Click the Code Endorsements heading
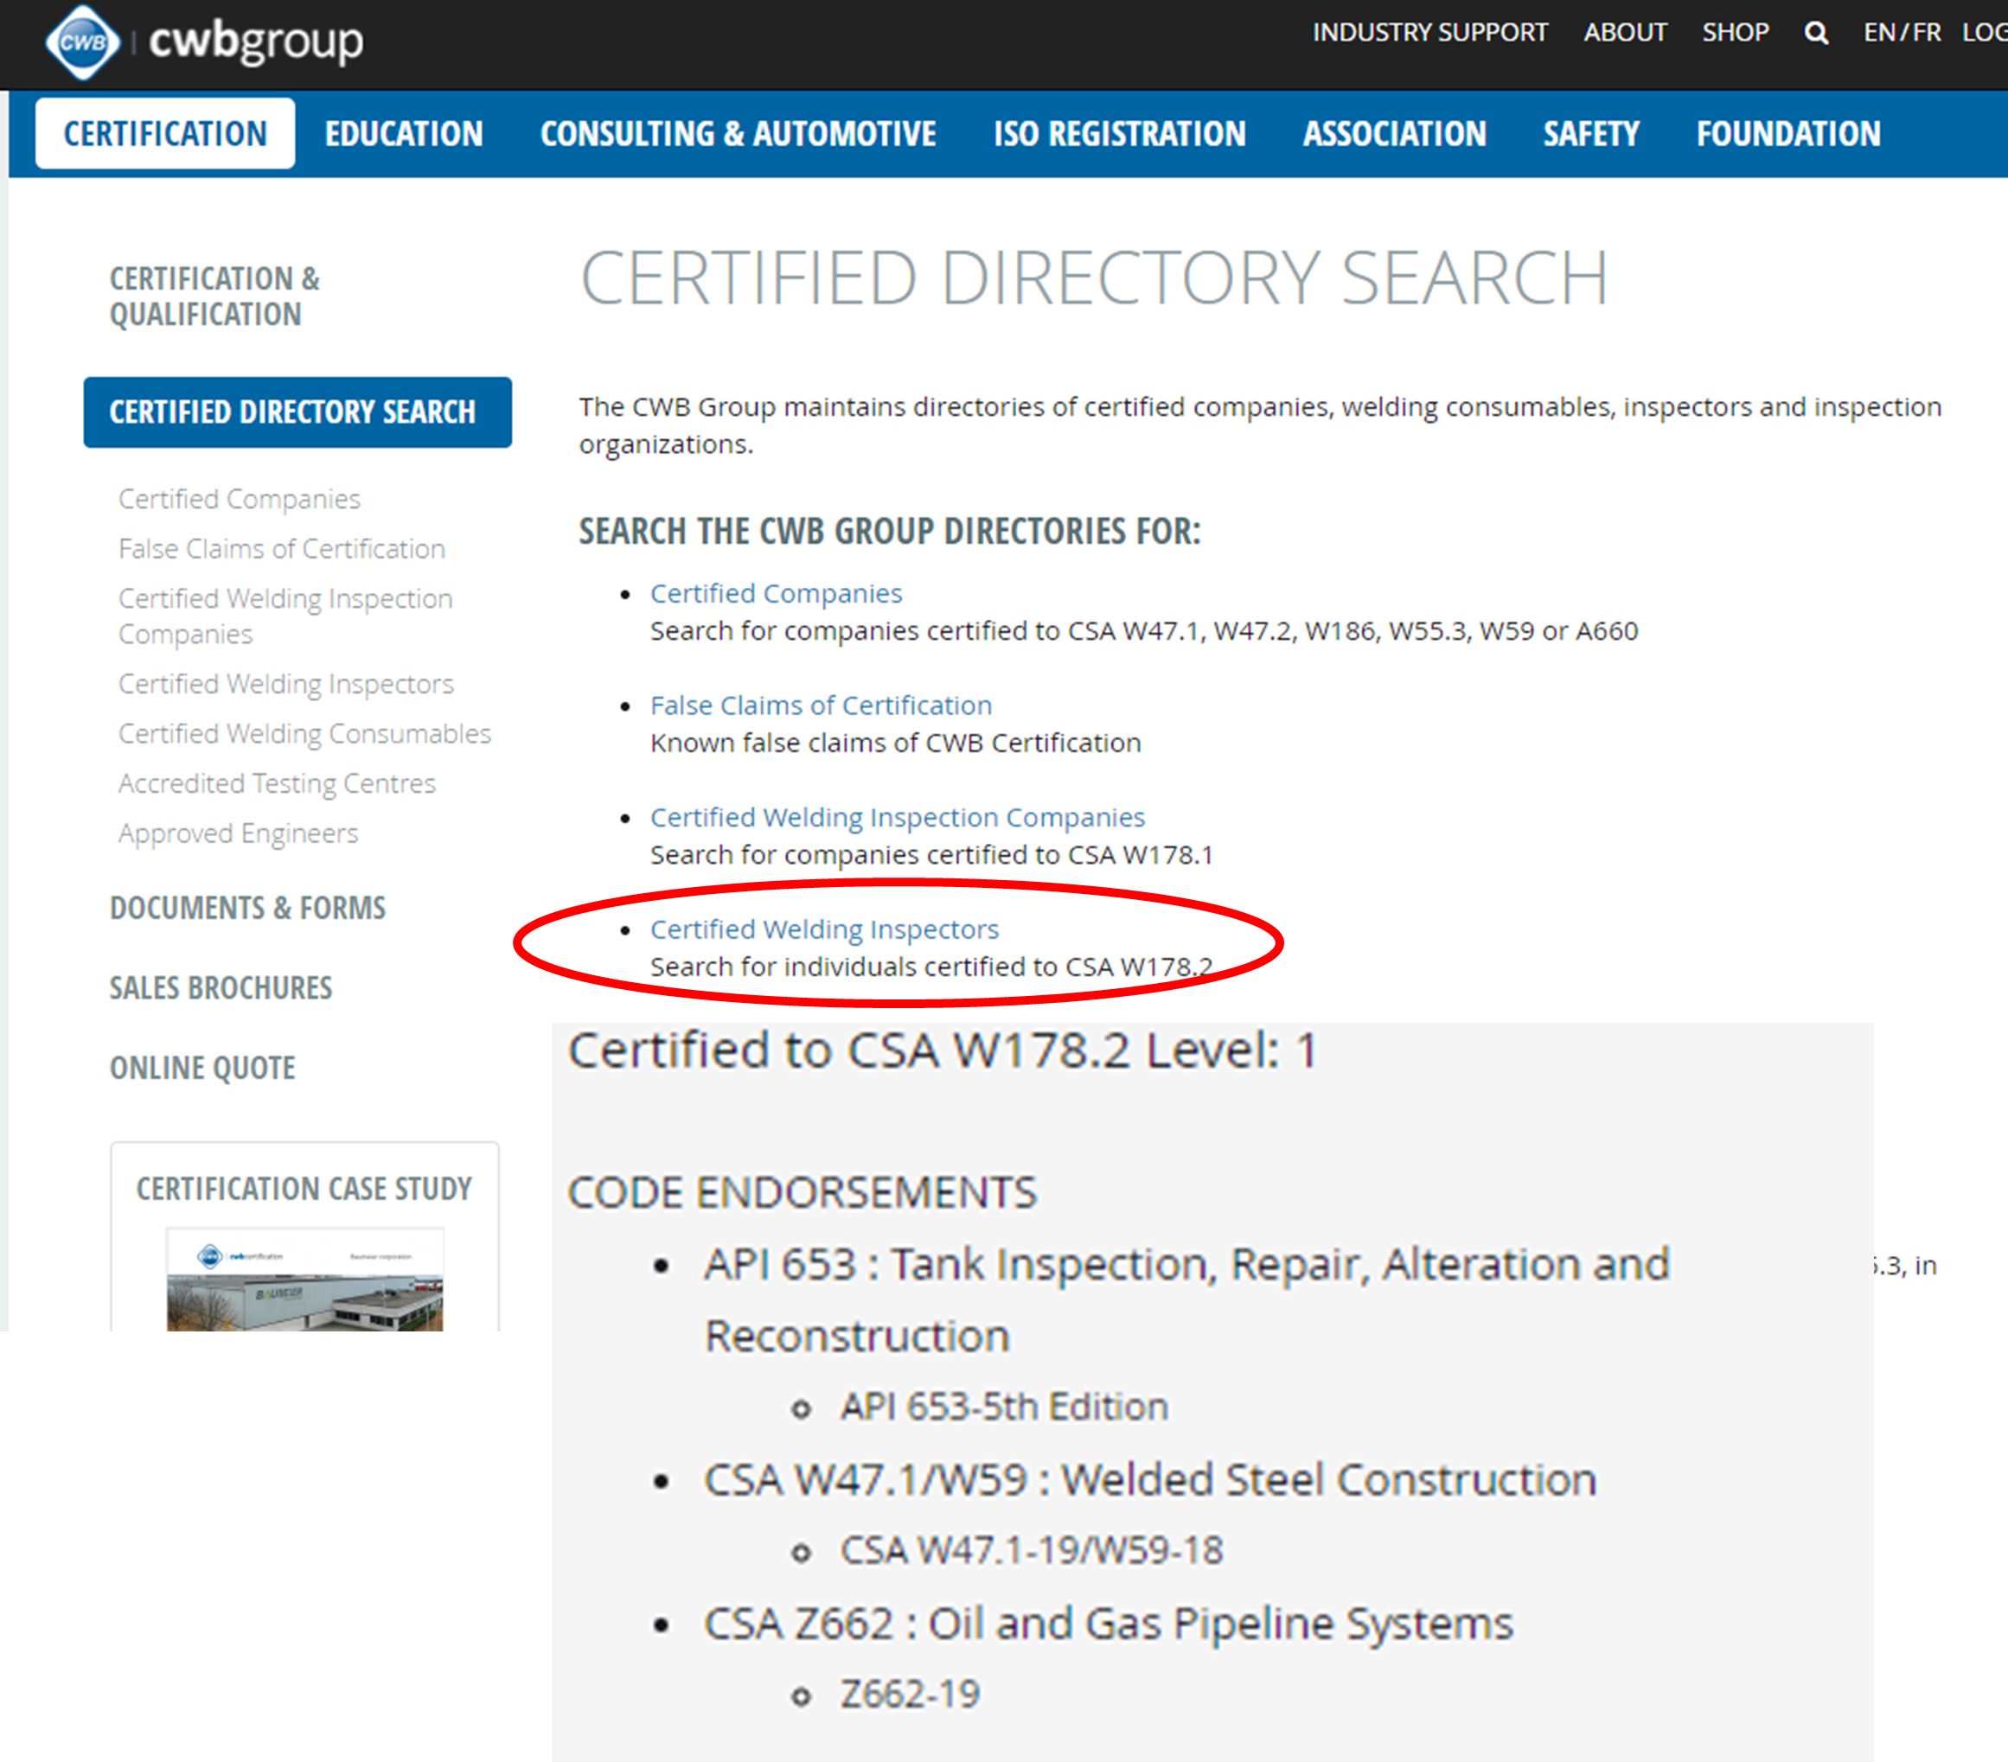Image resolution: width=2008 pixels, height=1762 pixels. (x=803, y=1192)
